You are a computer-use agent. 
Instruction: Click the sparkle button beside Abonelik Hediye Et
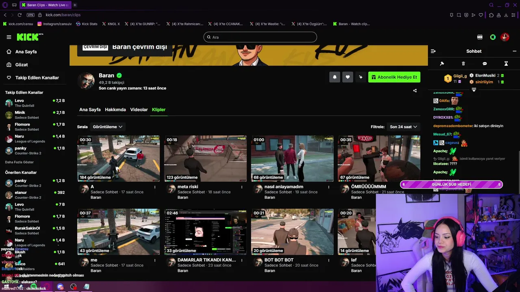click(360, 77)
